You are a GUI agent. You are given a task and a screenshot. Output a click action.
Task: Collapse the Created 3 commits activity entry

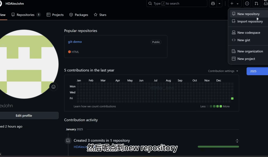tap(237, 141)
